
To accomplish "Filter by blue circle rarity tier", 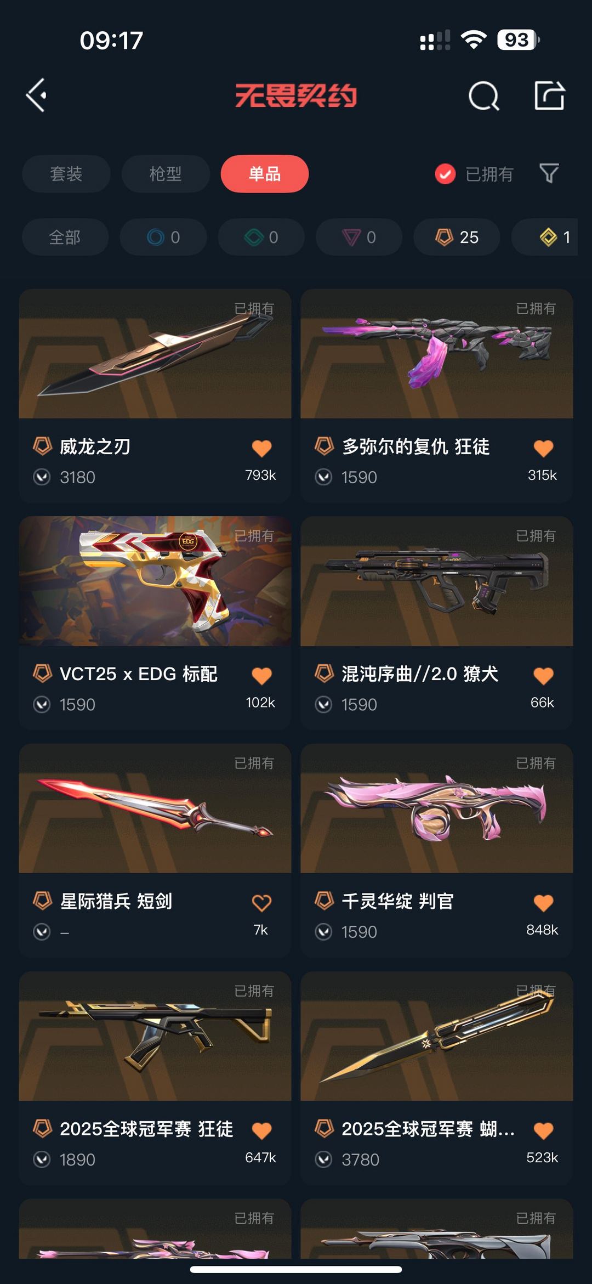I will pos(163,237).
